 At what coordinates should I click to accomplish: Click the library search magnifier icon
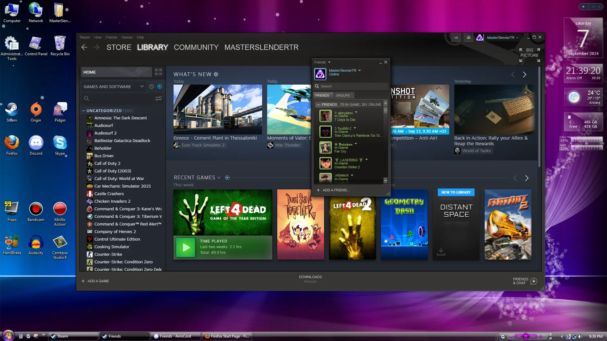pos(86,99)
